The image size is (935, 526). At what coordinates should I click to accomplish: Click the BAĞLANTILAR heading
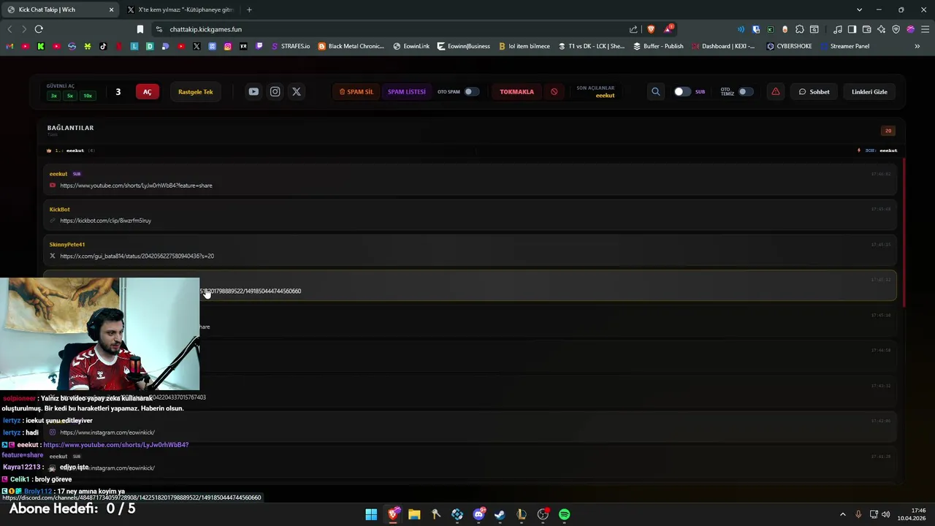70,128
